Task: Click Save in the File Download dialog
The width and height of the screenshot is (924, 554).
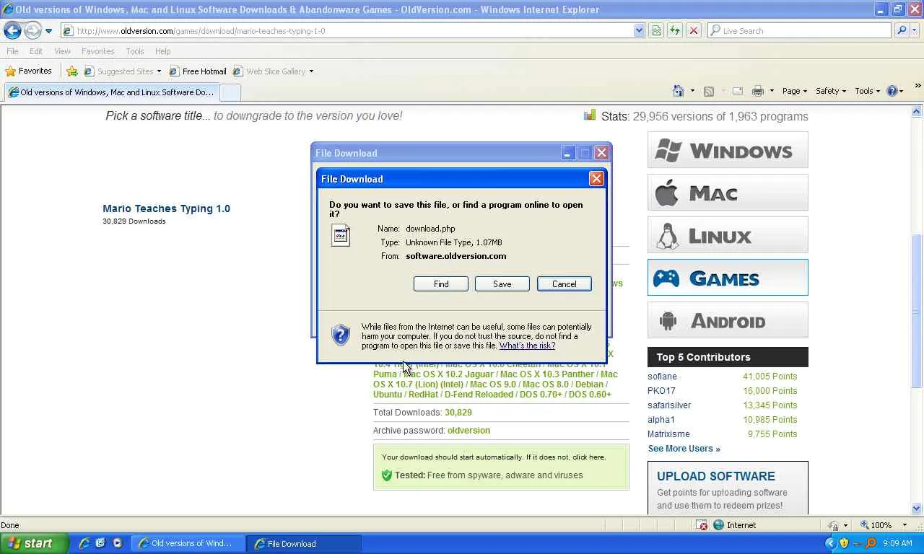Action: pos(502,284)
